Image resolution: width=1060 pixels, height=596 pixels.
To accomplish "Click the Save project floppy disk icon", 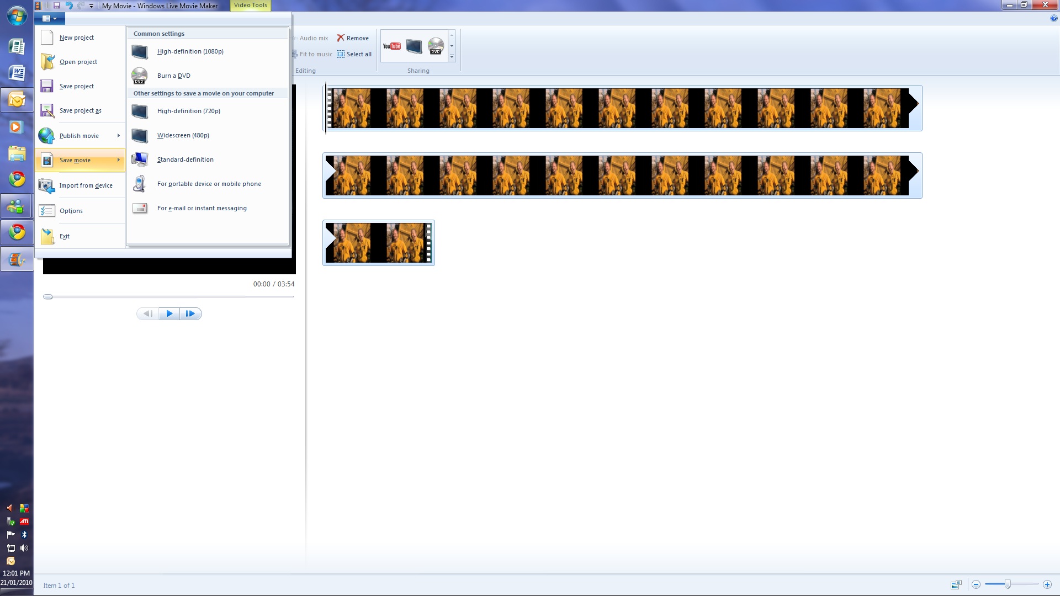I will pyautogui.click(x=47, y=86).
